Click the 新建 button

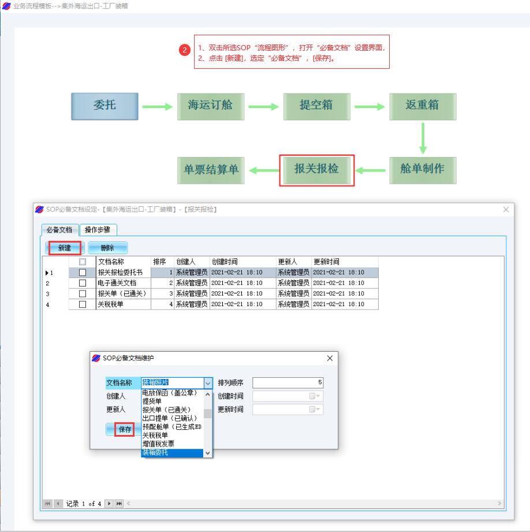64,248
